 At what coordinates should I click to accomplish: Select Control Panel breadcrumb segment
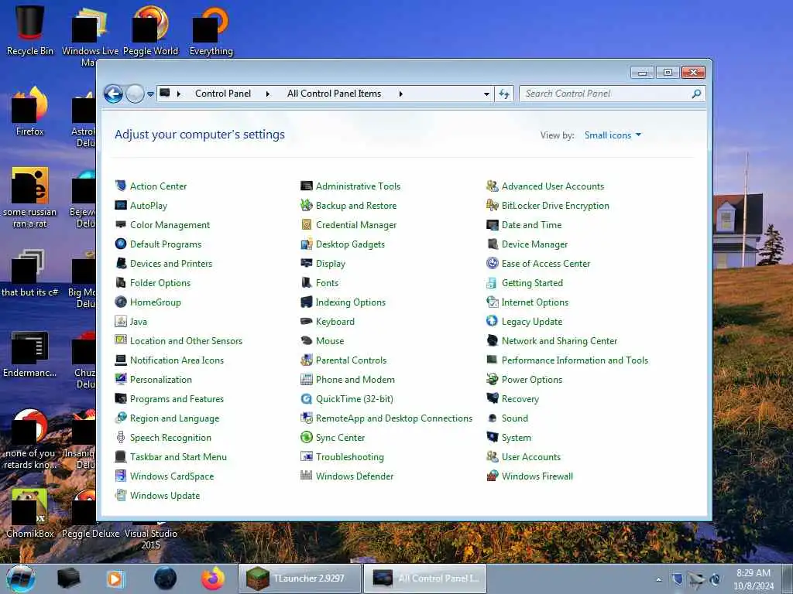click(223, 94)
